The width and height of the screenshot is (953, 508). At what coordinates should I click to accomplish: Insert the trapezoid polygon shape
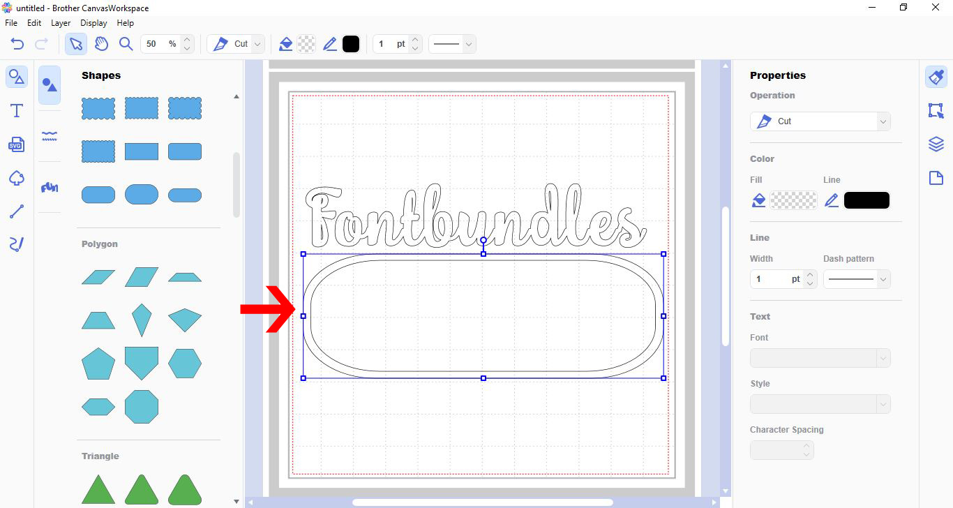(x=98, y=320)
